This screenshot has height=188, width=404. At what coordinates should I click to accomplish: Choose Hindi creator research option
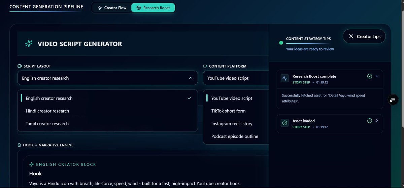[x=107, y=111]
